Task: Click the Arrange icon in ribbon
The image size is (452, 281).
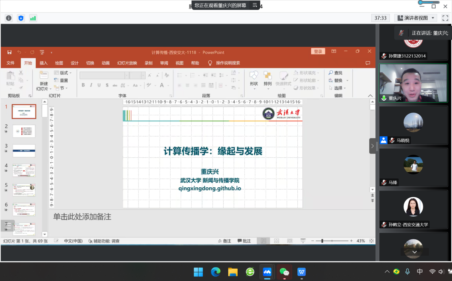Action: pos(267,76)
